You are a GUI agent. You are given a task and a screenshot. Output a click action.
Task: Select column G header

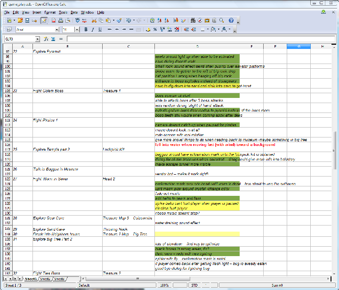click(x=299, y=46)
